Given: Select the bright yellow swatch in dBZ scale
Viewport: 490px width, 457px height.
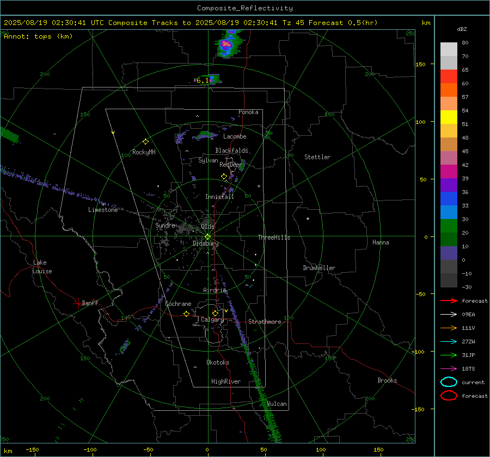Looking at the screenshot, I should click(449, 117).
